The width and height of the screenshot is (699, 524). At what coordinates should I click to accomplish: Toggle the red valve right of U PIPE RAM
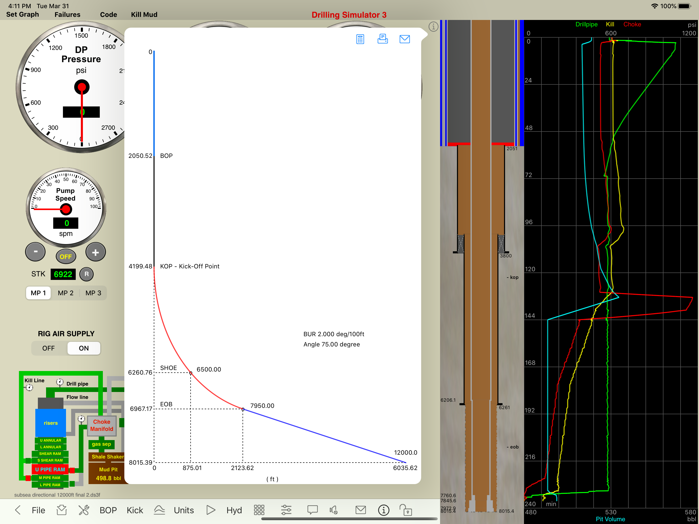point(72,470)
